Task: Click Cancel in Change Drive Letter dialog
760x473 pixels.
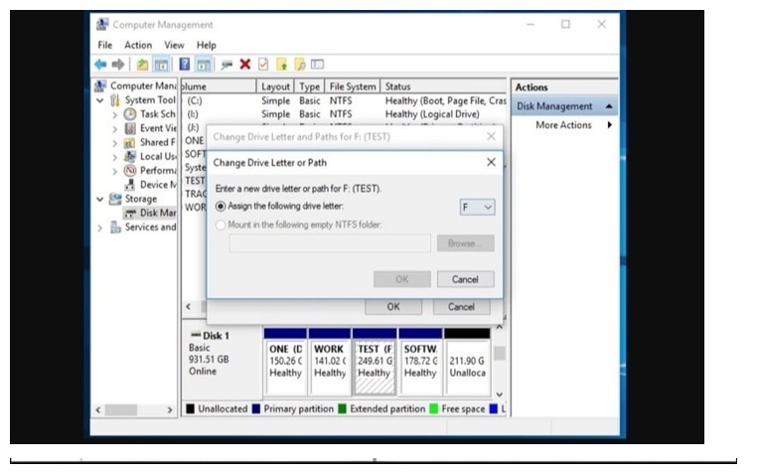Action: (x=465, y=279)
